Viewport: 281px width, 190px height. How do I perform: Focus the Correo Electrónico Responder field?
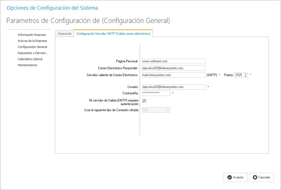click(x=174, y=68)
